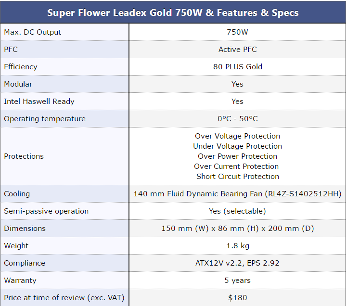Click the 750W value cell
346x306 pixels.
click(x=237, y=32)
